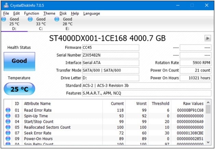Select the C: drive status orb

point(30,19)
